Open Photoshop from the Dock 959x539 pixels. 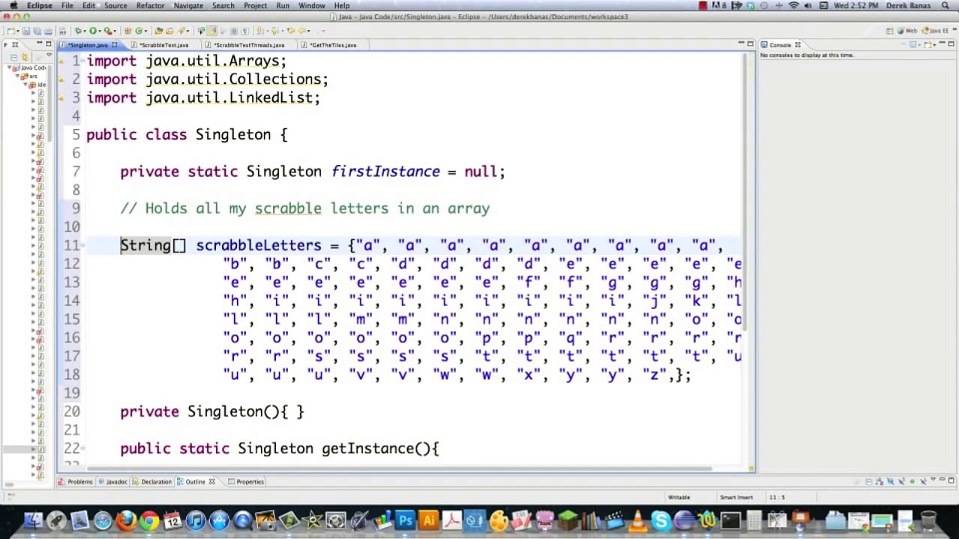pyautogui.click(x=406, y=521)
